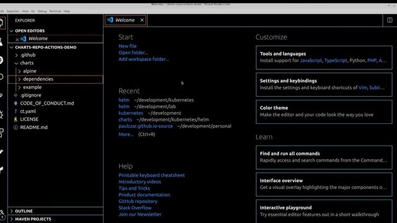Screen dimensions: 397x223
Task: Collapse the Open Editors section
Action: coord(11,30)
